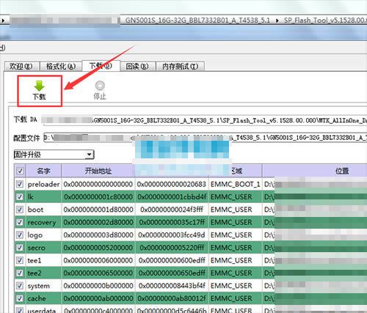The height and width of the screenshot is (313, 367).
Task: Open the 回读 tab
Action: coord(137,66)
